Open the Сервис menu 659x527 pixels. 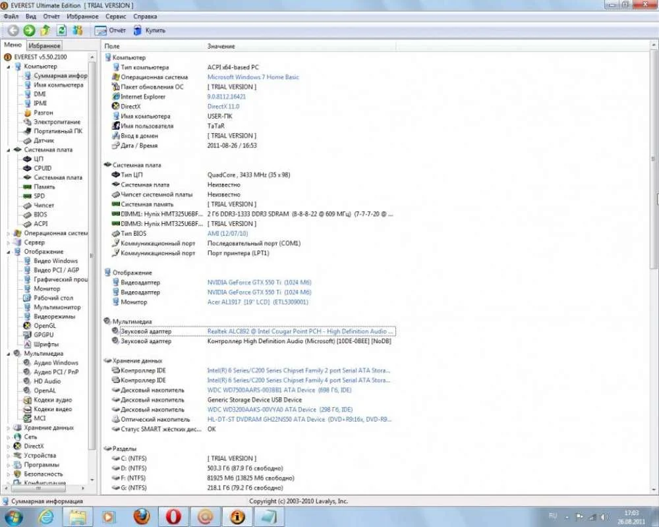click(x=115, y=16)
